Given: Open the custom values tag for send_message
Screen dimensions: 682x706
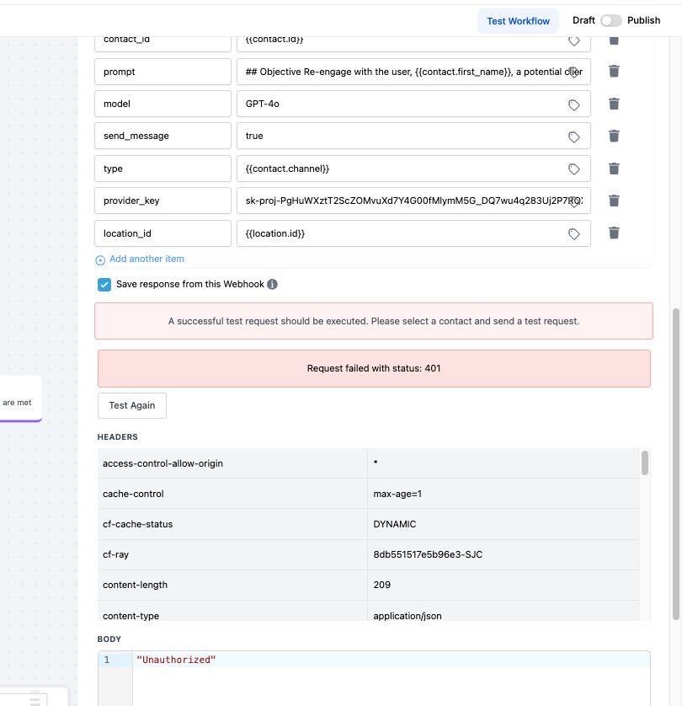Looking at the screenshot, I should pos(573,136).
